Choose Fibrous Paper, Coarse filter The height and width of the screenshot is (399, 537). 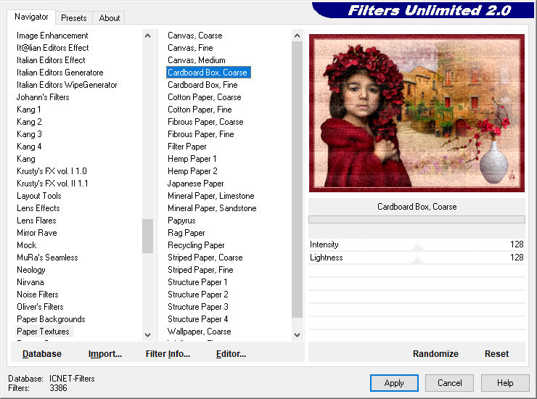205,122
